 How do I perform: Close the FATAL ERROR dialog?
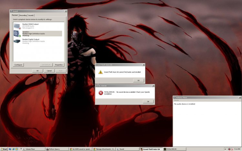[x=153, y=86]
